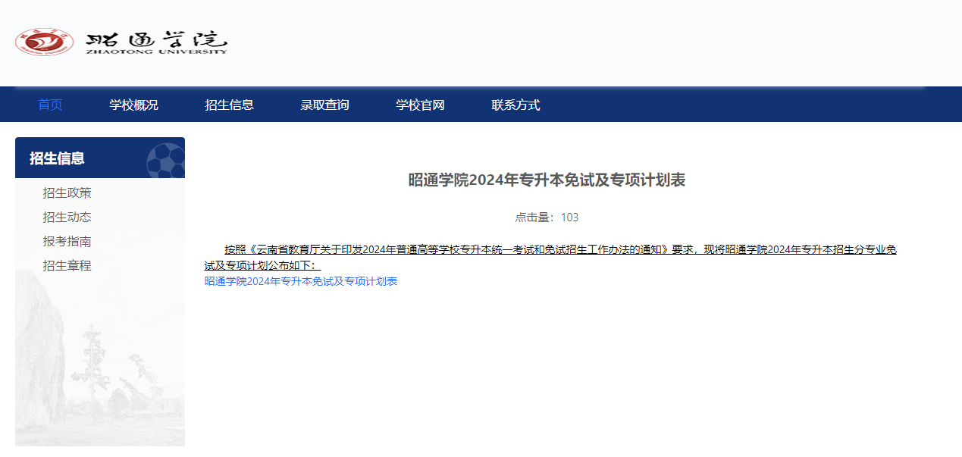Click the bold article title heading
Image resolution: width=962 pixels, height=457 pixels.
click(x=547, y=180)
